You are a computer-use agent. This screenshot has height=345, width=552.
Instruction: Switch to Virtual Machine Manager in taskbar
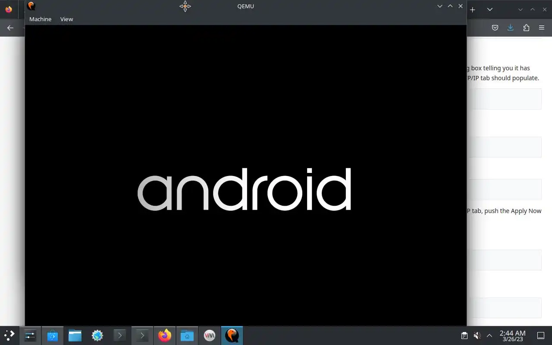coord(210,335)
